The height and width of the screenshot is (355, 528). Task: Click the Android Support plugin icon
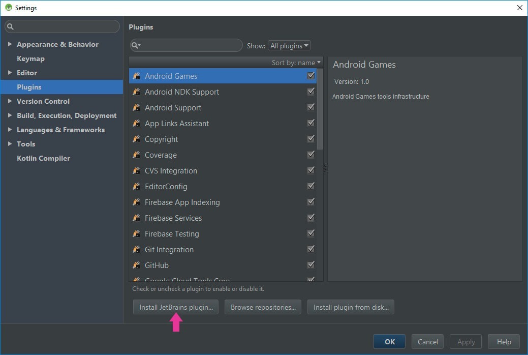pyautogui.click(x=136, y=107)
